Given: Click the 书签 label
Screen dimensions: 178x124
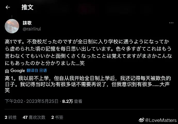Looking at the screenshot, I should click(x=59, y=117).
